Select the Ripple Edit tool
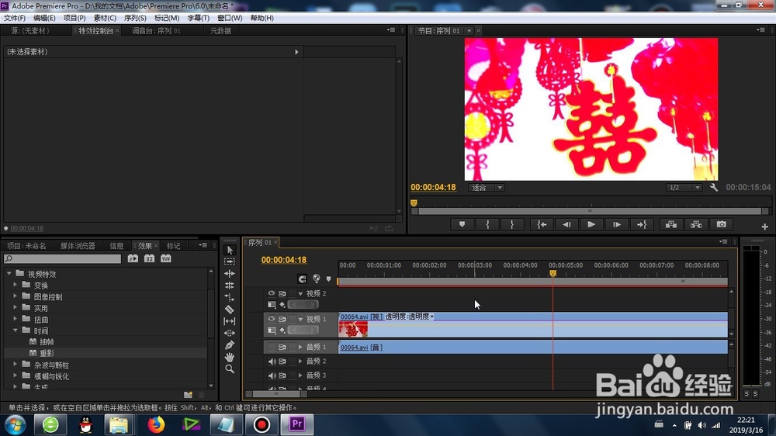Image resolution: width=776 pixels, height=436 pixels. click(230, 274)
